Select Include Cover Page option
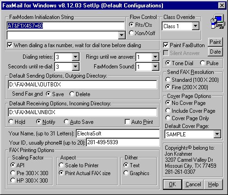This screenshot has width=228, height=195. pyautogui.click(x=168, y=110)
